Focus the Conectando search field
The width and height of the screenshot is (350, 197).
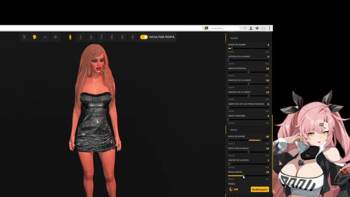pyautogui.click(x=224, y=28)
